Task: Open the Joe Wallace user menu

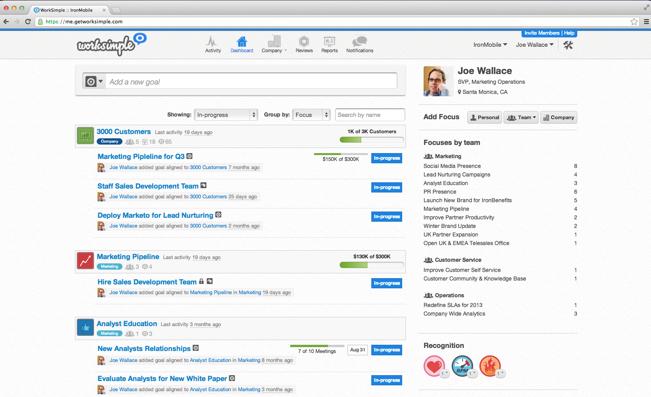Action: (534, 45)
